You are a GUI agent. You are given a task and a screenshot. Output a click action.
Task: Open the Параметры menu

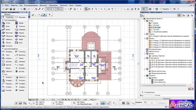click(x=53, y=5)
